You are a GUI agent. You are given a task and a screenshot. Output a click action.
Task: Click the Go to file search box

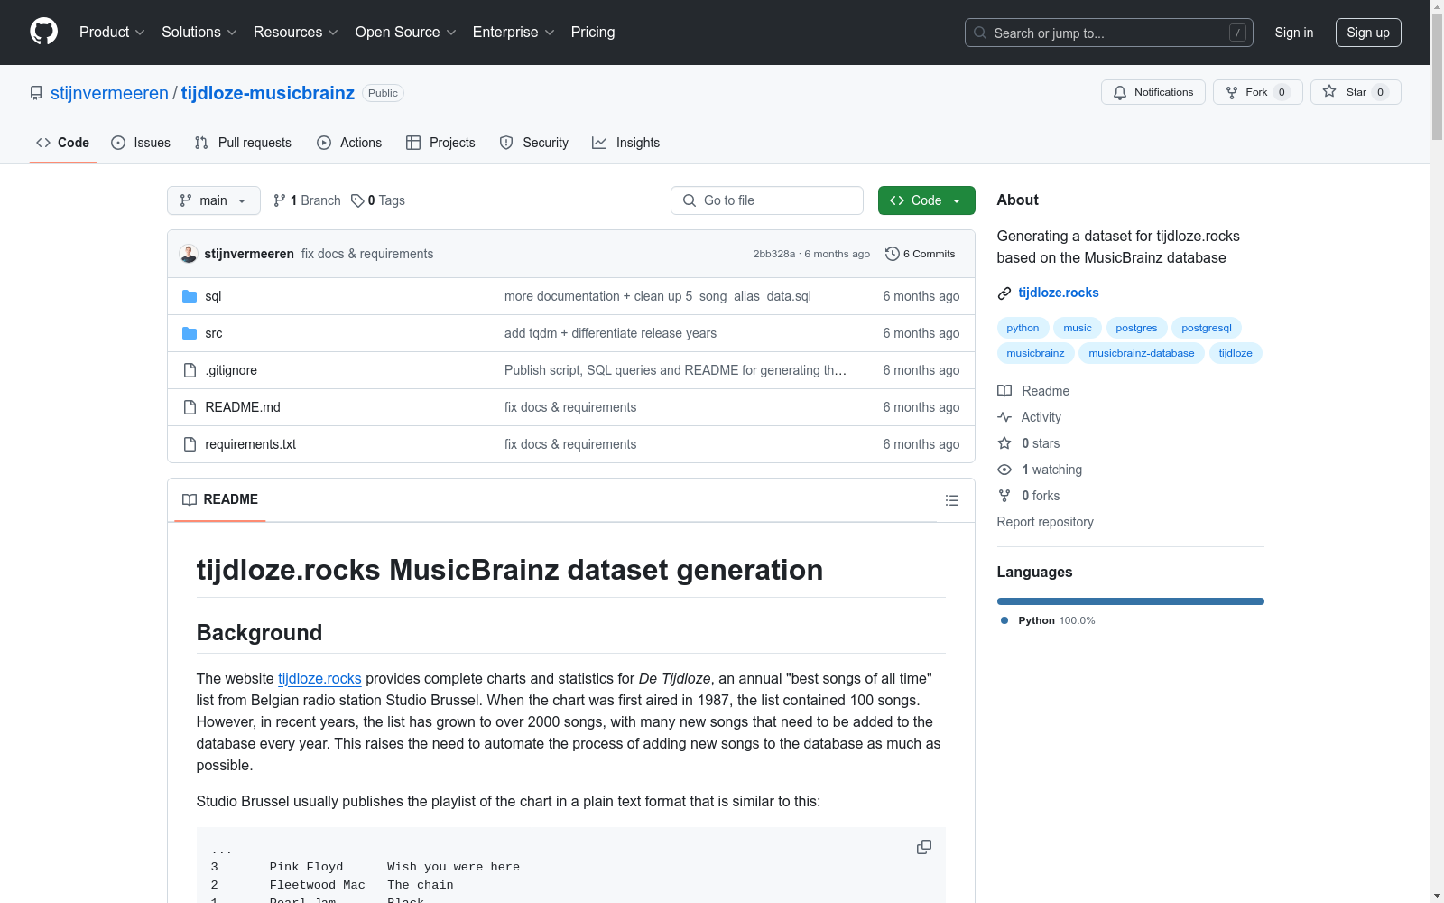pos(767,200)
